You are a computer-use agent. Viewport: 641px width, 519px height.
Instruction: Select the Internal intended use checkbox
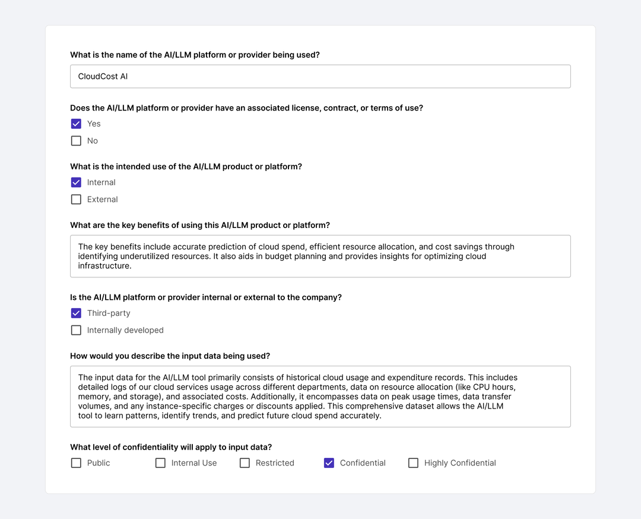[76, 182]
